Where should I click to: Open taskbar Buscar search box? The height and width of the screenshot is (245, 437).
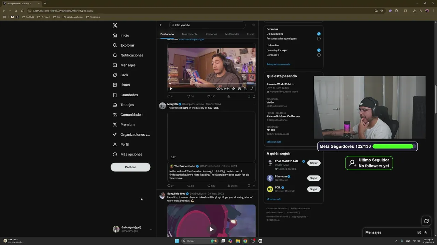point(200,241)
